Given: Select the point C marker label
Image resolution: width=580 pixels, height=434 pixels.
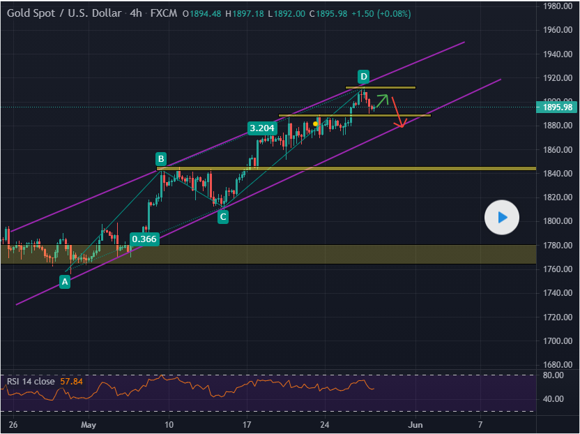Looking at the screenshot, I should point(222,217).
